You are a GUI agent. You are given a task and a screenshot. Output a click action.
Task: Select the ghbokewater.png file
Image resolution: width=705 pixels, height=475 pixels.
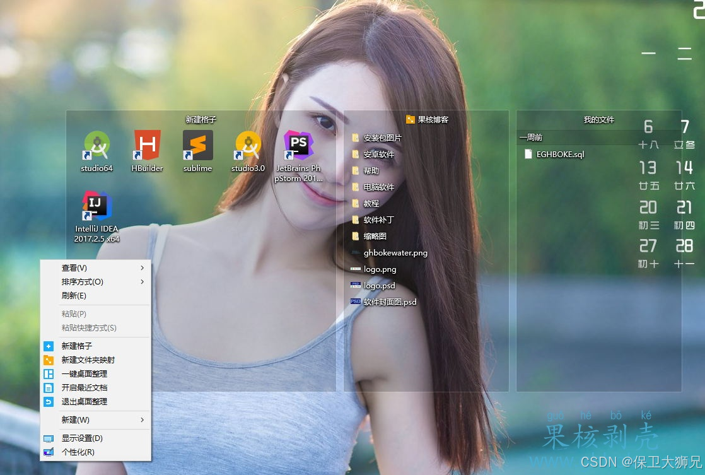[x=395, y=253]
